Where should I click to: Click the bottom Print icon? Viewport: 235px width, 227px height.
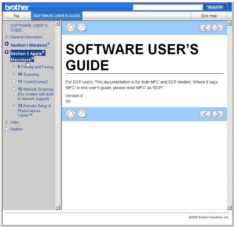[x=82, y=114]
